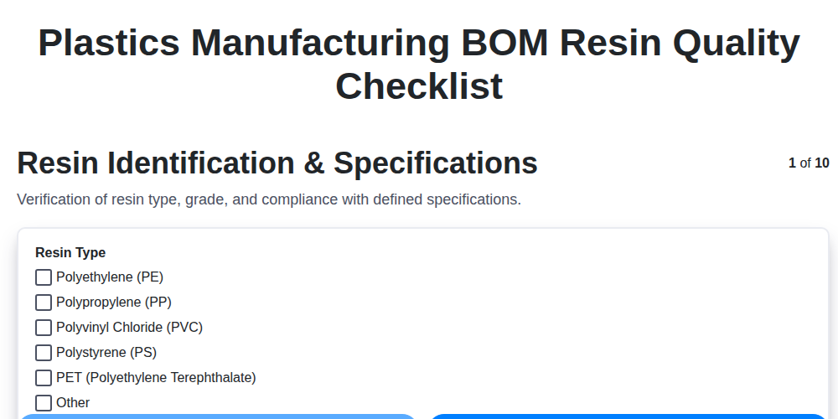Enable the Polyvinyl Chloride (PVC) checkbox
The image size is (838, 419).
[x=44, y=328]
